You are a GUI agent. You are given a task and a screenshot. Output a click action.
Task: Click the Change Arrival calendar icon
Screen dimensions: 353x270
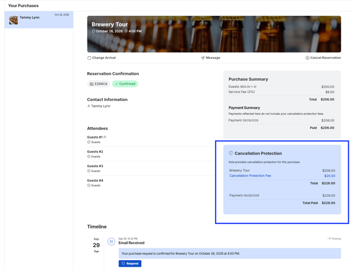[89, 58]
